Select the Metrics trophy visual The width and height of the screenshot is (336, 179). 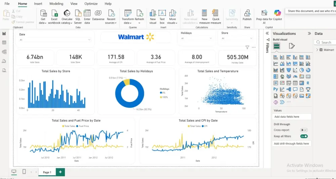308,89
